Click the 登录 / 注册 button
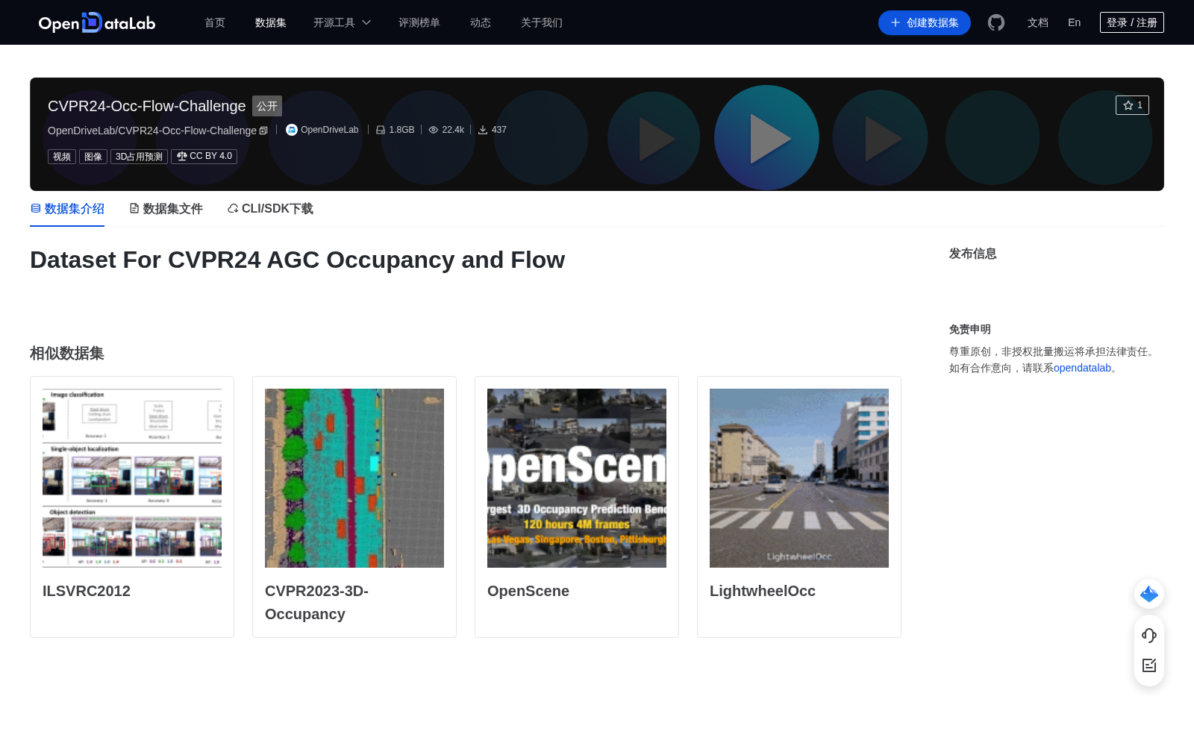Image resolution: width=1194 pixels, height=746 pixels. point(1132,22)
